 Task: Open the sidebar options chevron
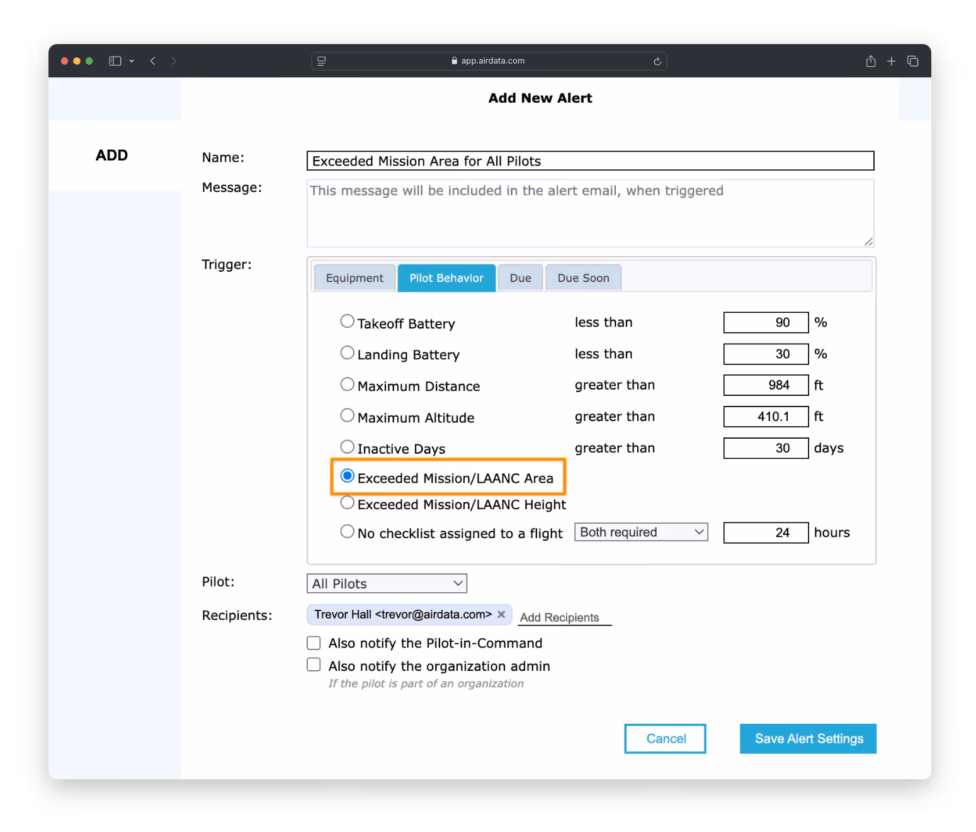tap(132, 61)
